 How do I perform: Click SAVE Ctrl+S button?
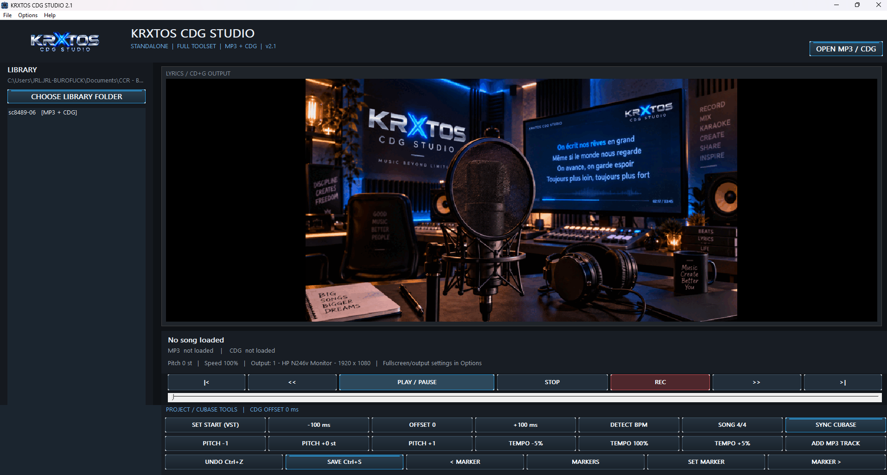coord(344,462)
